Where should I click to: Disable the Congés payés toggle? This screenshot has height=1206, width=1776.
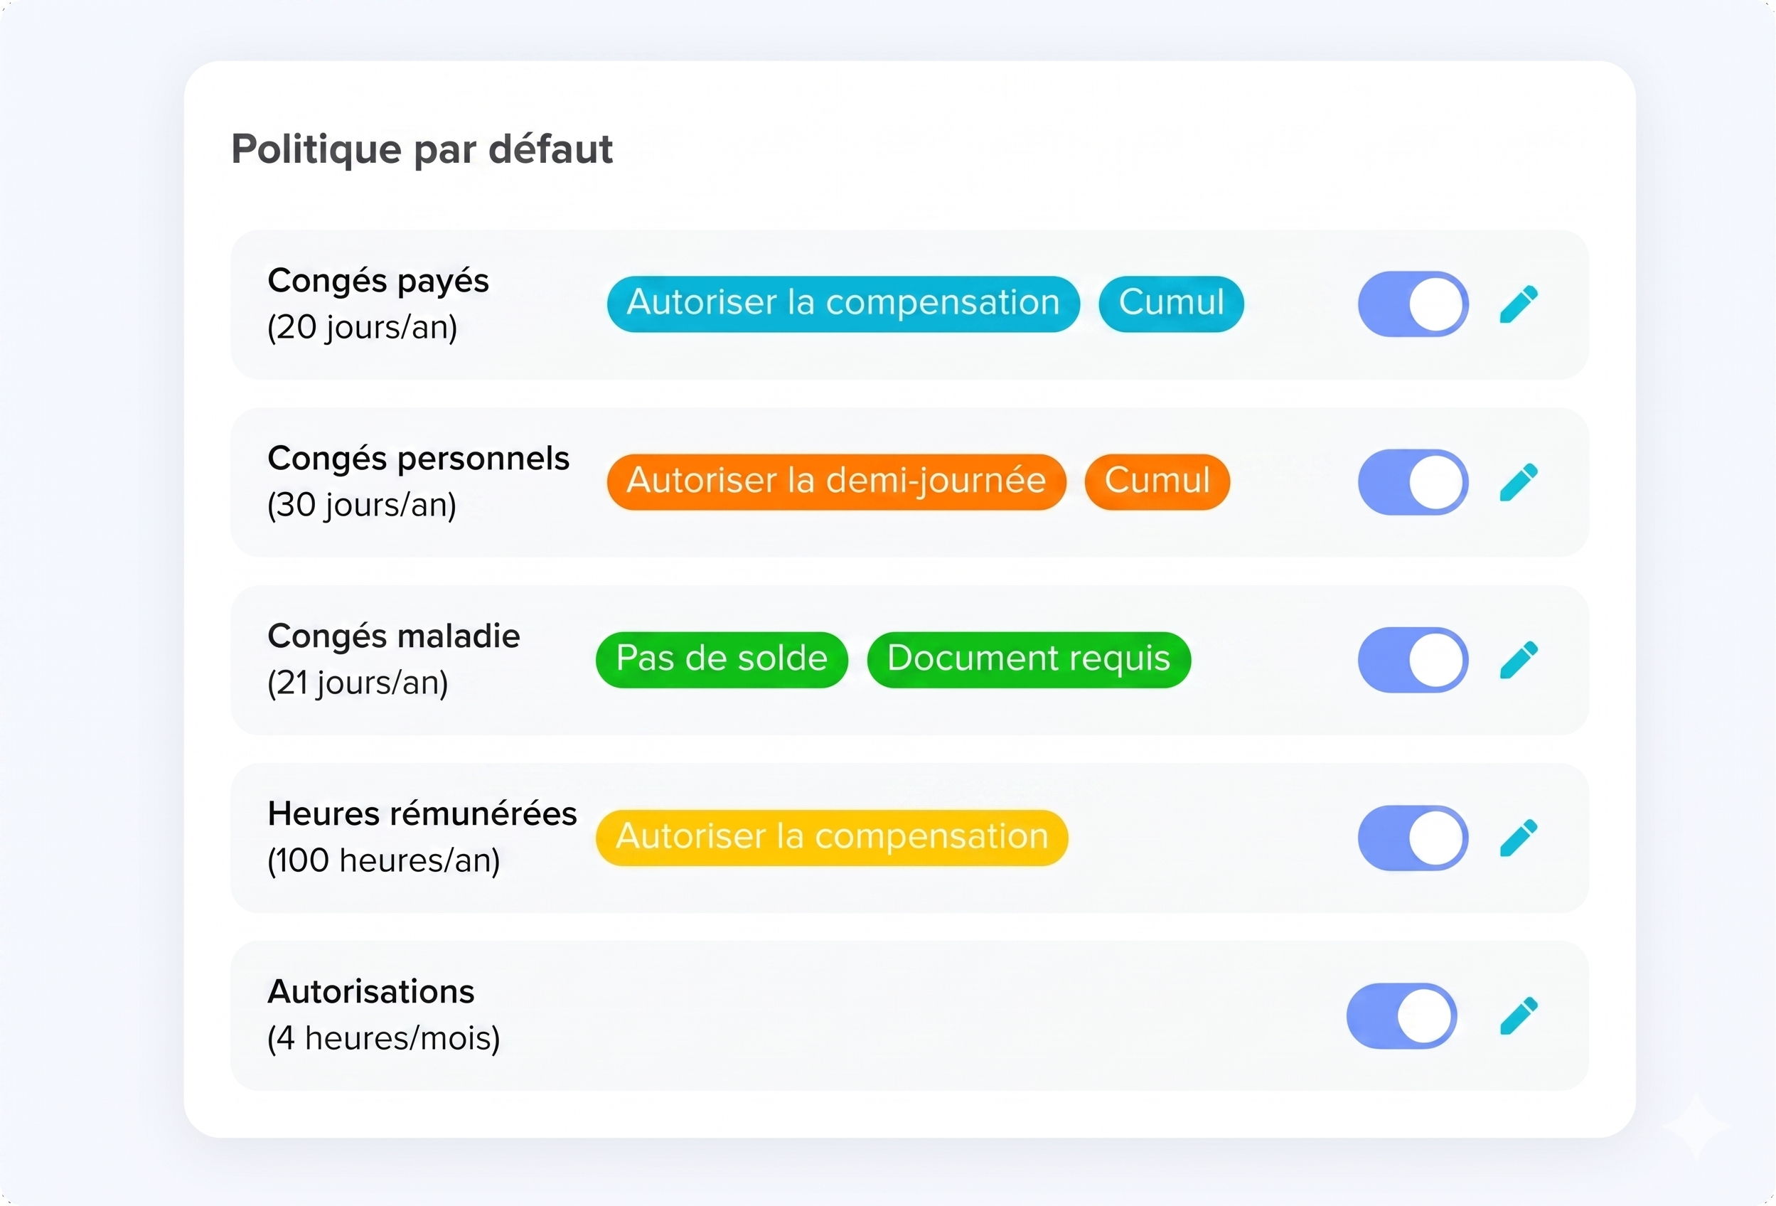[x=1413, y=304]
